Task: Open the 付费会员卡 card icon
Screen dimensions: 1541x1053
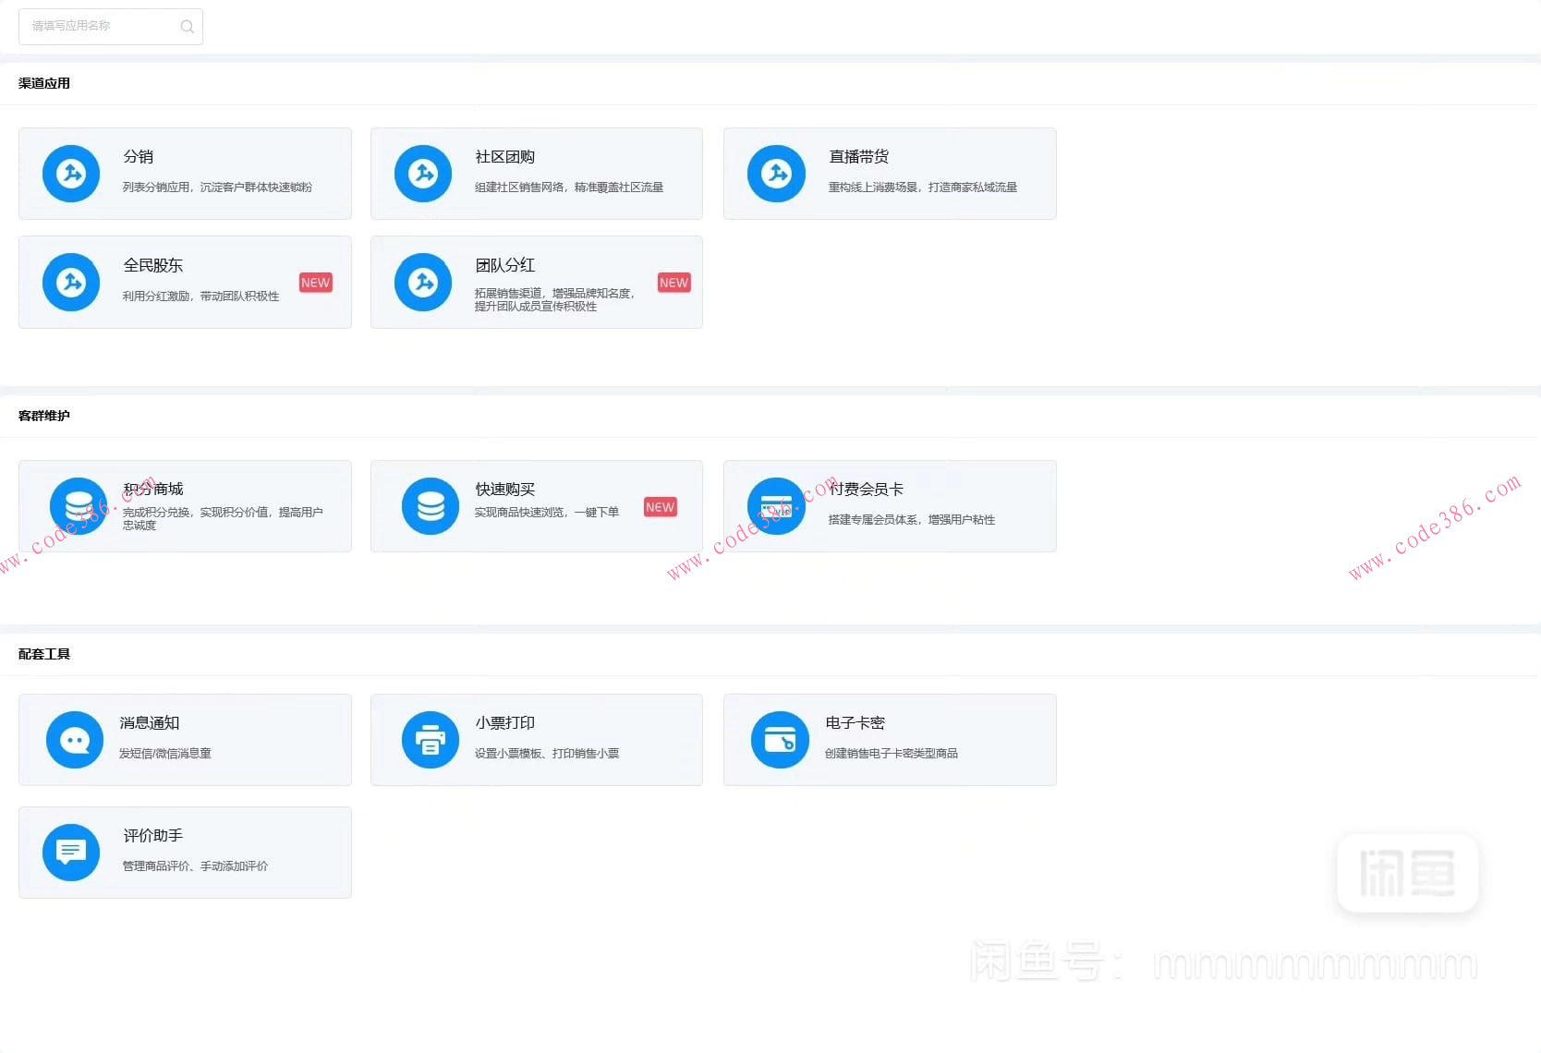Action: coord(776,506)
